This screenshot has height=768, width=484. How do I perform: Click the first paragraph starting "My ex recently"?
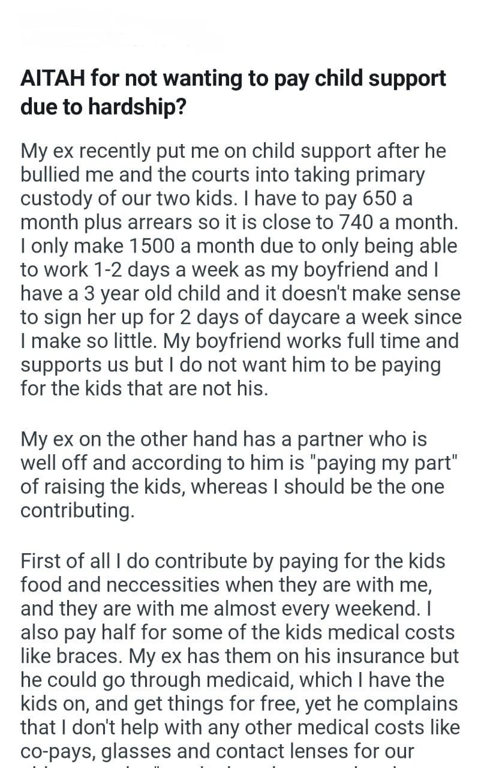(x=239, y=269)
